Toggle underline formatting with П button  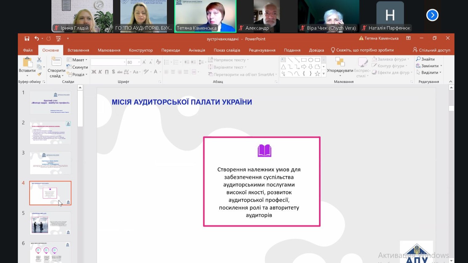[x=107, y=72]
